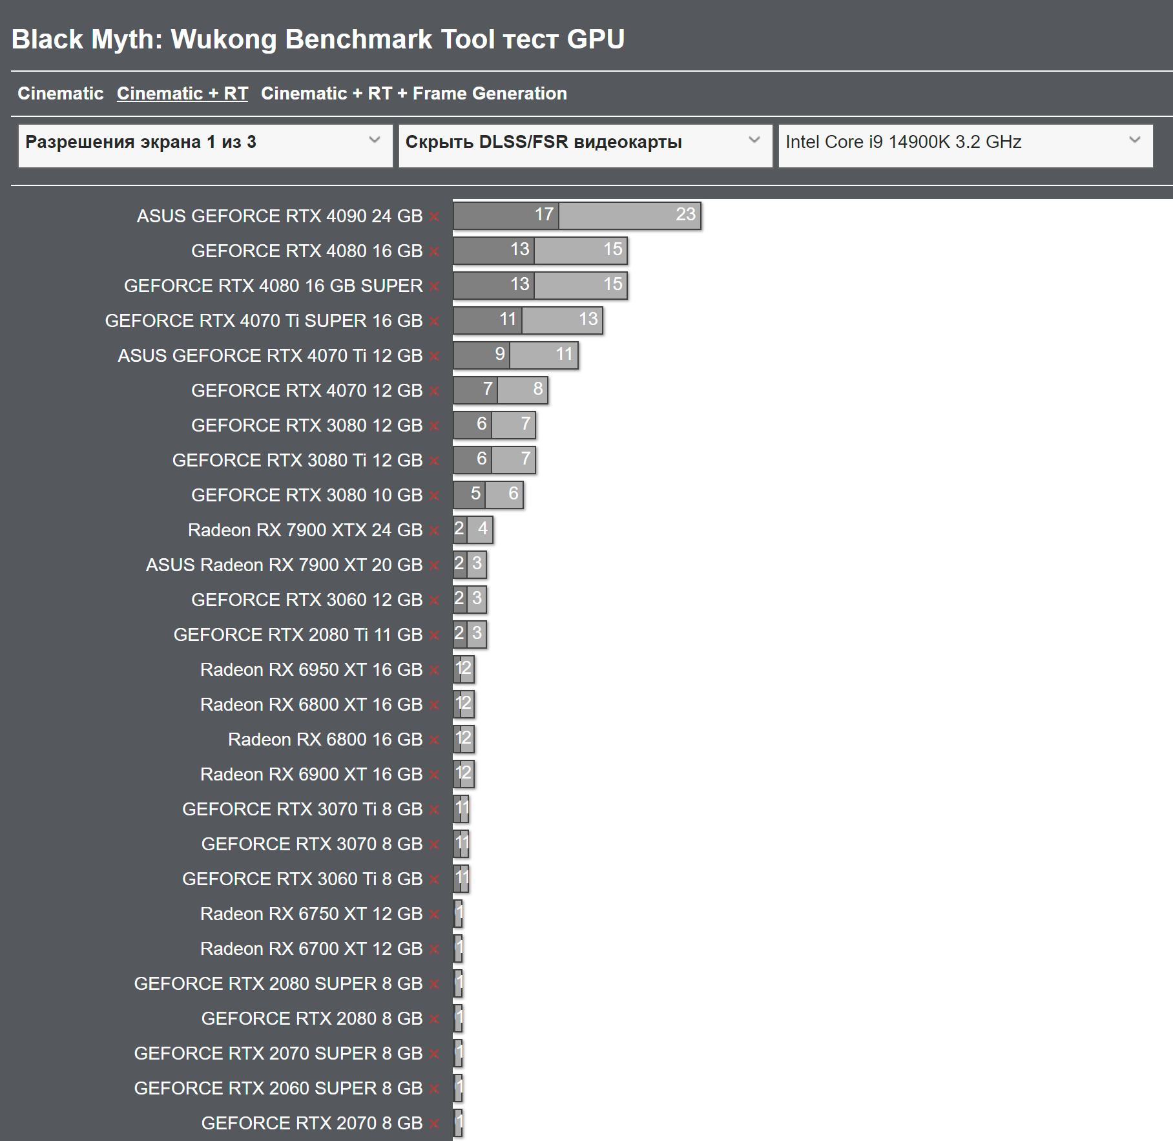The height and width of the screenshot is (1141, 1173).
Task: Click the GEFORCE RTX 2060 SUPER 8 GB label
Action: [278, 1089]
